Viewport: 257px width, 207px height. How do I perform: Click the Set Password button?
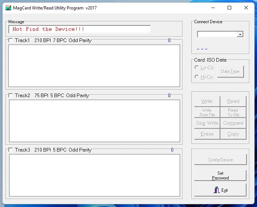click(220, 175)
